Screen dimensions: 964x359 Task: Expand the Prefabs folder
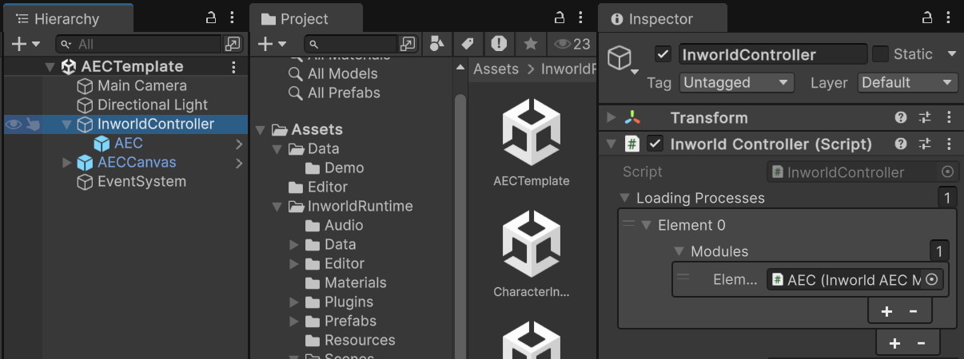pos(294,322)
